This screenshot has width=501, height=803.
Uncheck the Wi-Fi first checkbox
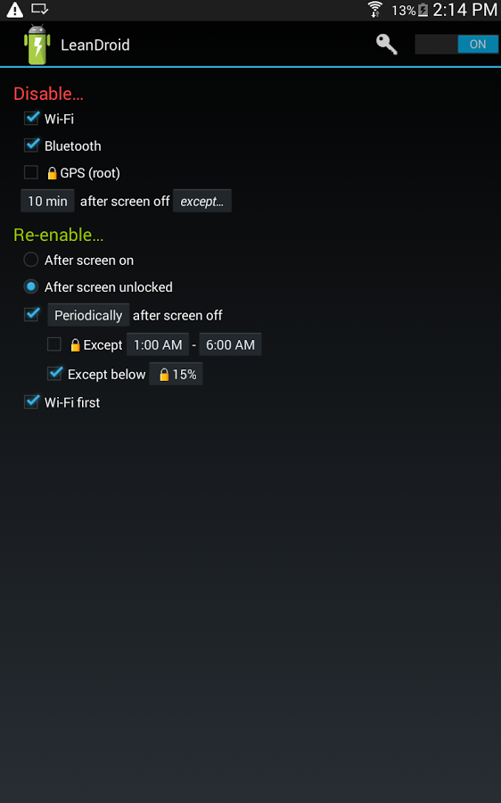pos(31,402)
